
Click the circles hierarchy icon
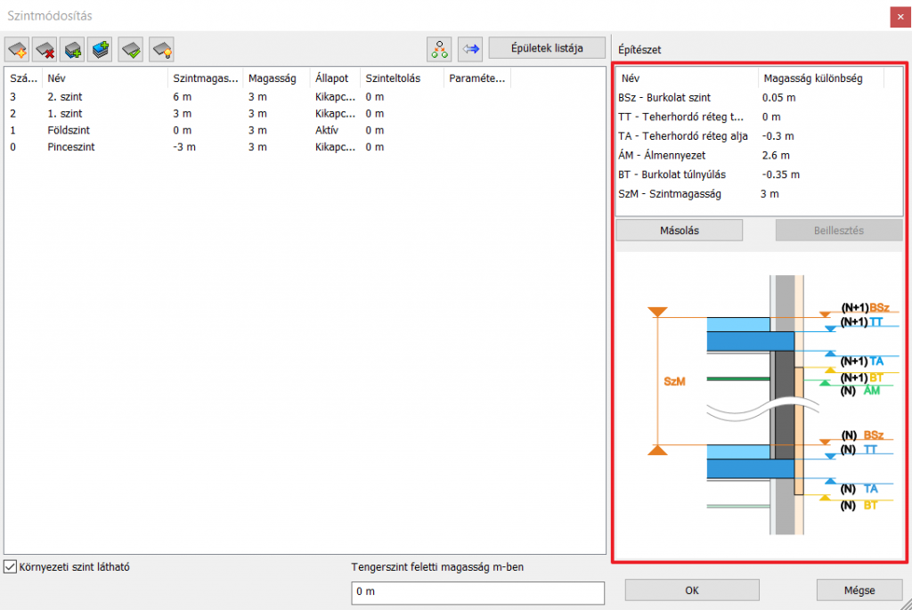tap(439, 49)
